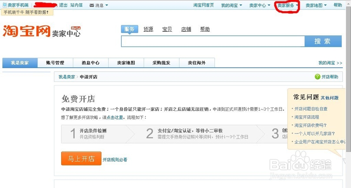Open 帮助 in the top bar

pyautogui.click(x=338, y=5)
